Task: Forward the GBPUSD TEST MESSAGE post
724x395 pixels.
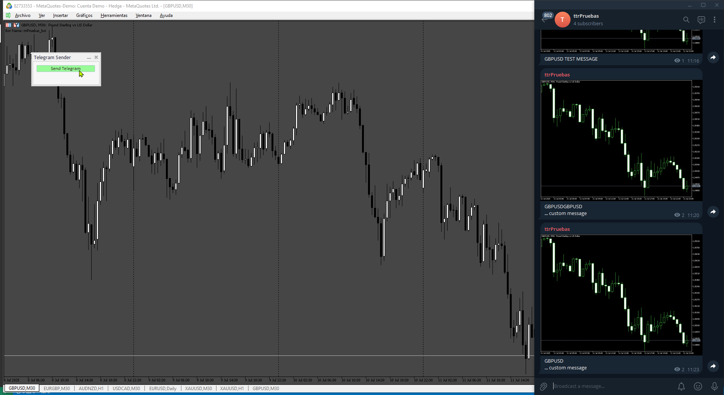Action: pos(713,58)
